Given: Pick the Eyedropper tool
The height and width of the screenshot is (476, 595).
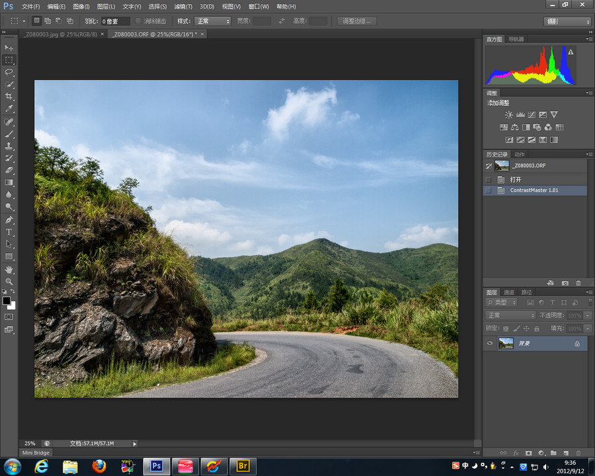Looking at the screenshot, I should (9, 108).
